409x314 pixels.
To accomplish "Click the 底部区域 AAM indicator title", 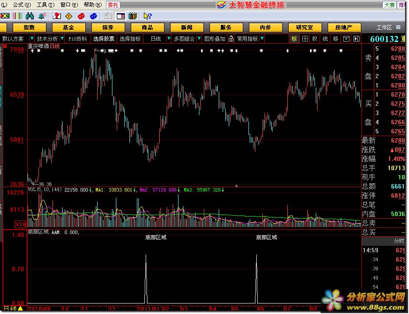I will [53, 232].
